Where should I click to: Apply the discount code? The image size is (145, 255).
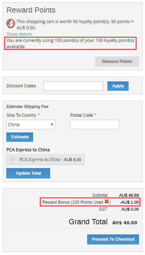pyautogui.click(x=118, y=86)
